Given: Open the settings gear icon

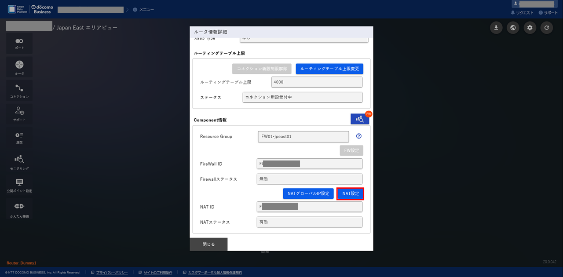Looking at the screenshot, I should click(x=530, y=28).
